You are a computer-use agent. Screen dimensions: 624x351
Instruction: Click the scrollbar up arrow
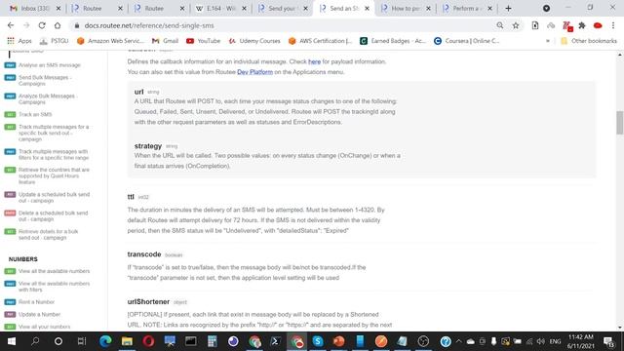coord(620,55)
